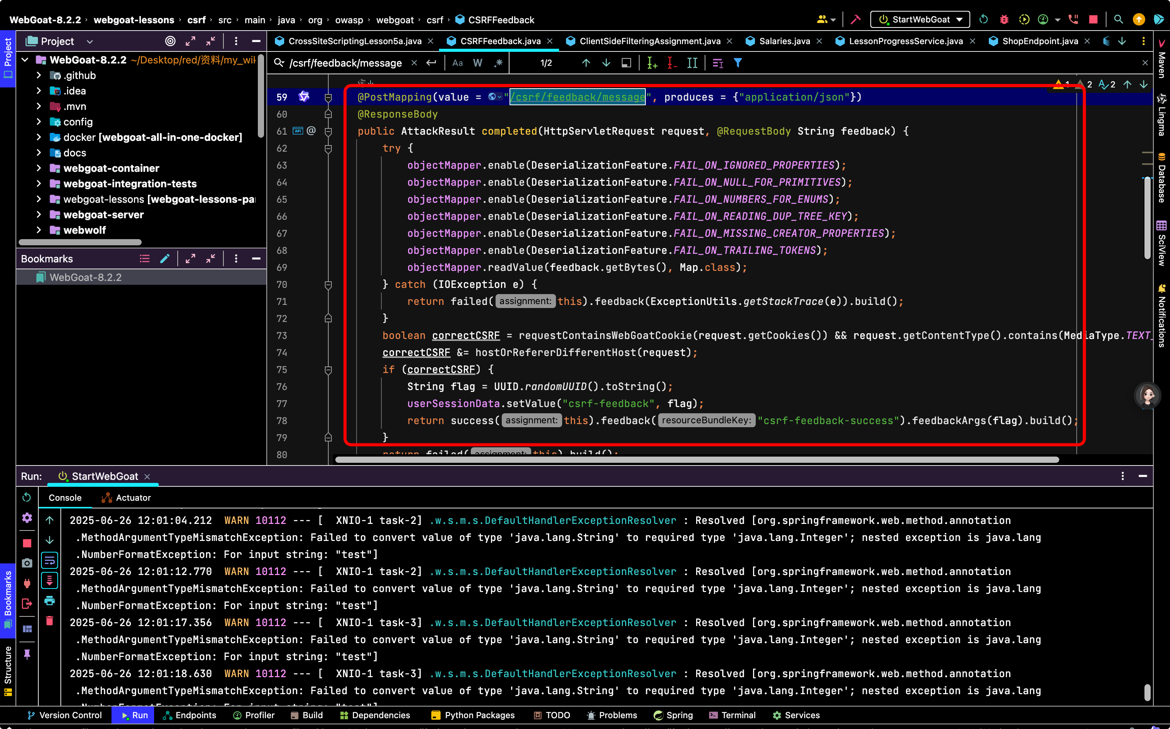Expand the docs folder in tree
The image size is (1170, 729).
[x=39, y=153]
